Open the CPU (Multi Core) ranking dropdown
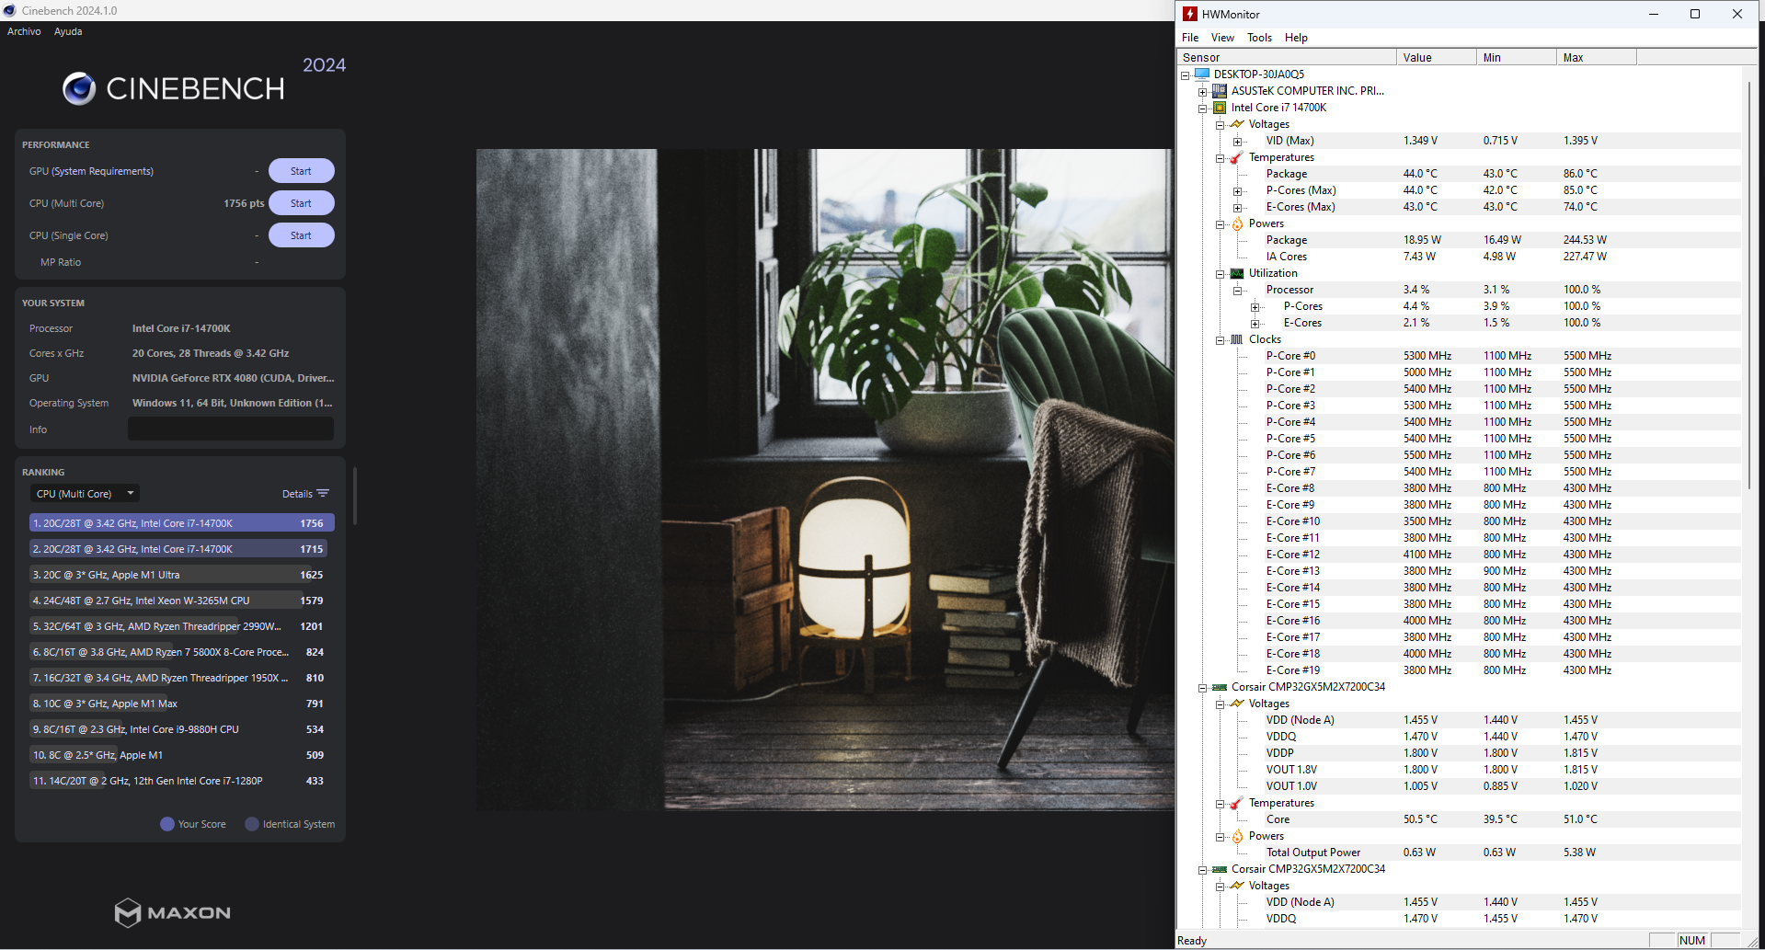1765x950 pixels. (85, 494)
